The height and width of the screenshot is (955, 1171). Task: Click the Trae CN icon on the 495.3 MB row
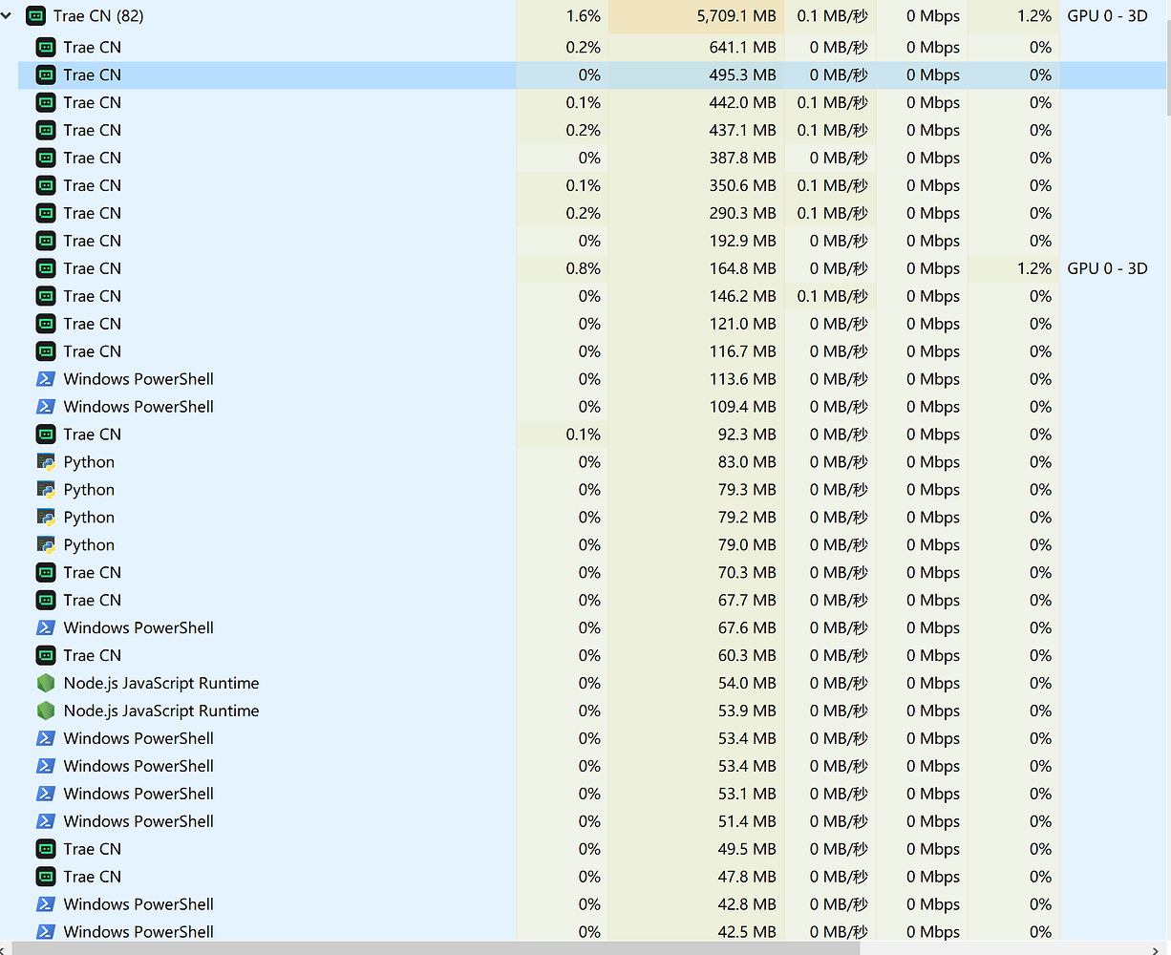[x=46, y=74]
